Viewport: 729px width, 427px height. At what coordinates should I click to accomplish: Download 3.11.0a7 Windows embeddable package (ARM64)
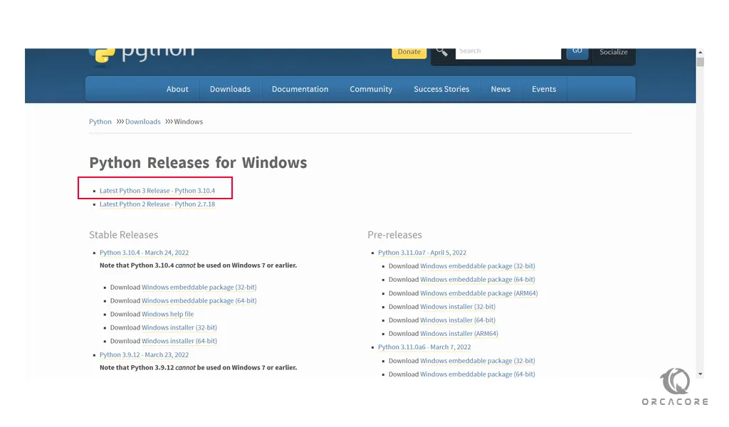(479, 294)
